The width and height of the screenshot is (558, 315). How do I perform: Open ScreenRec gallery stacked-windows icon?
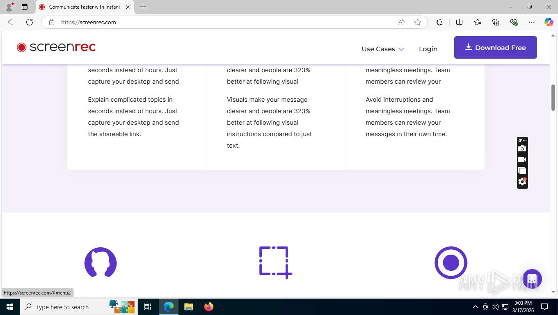(522, 171)
